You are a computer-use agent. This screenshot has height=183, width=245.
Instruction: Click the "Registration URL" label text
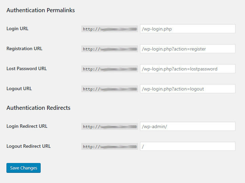(x=24, y=48)
